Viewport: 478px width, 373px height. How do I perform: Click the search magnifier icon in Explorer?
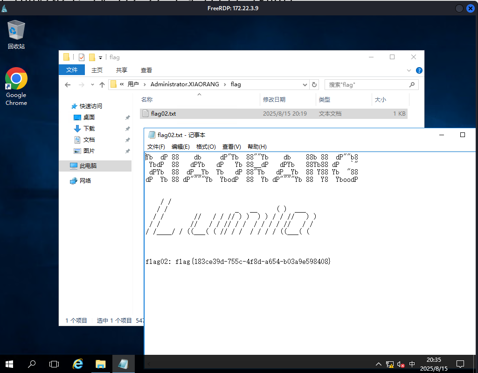(x=412, y=85)
